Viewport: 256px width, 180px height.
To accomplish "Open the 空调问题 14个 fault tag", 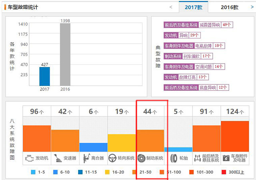I will (x=194, y=67).
